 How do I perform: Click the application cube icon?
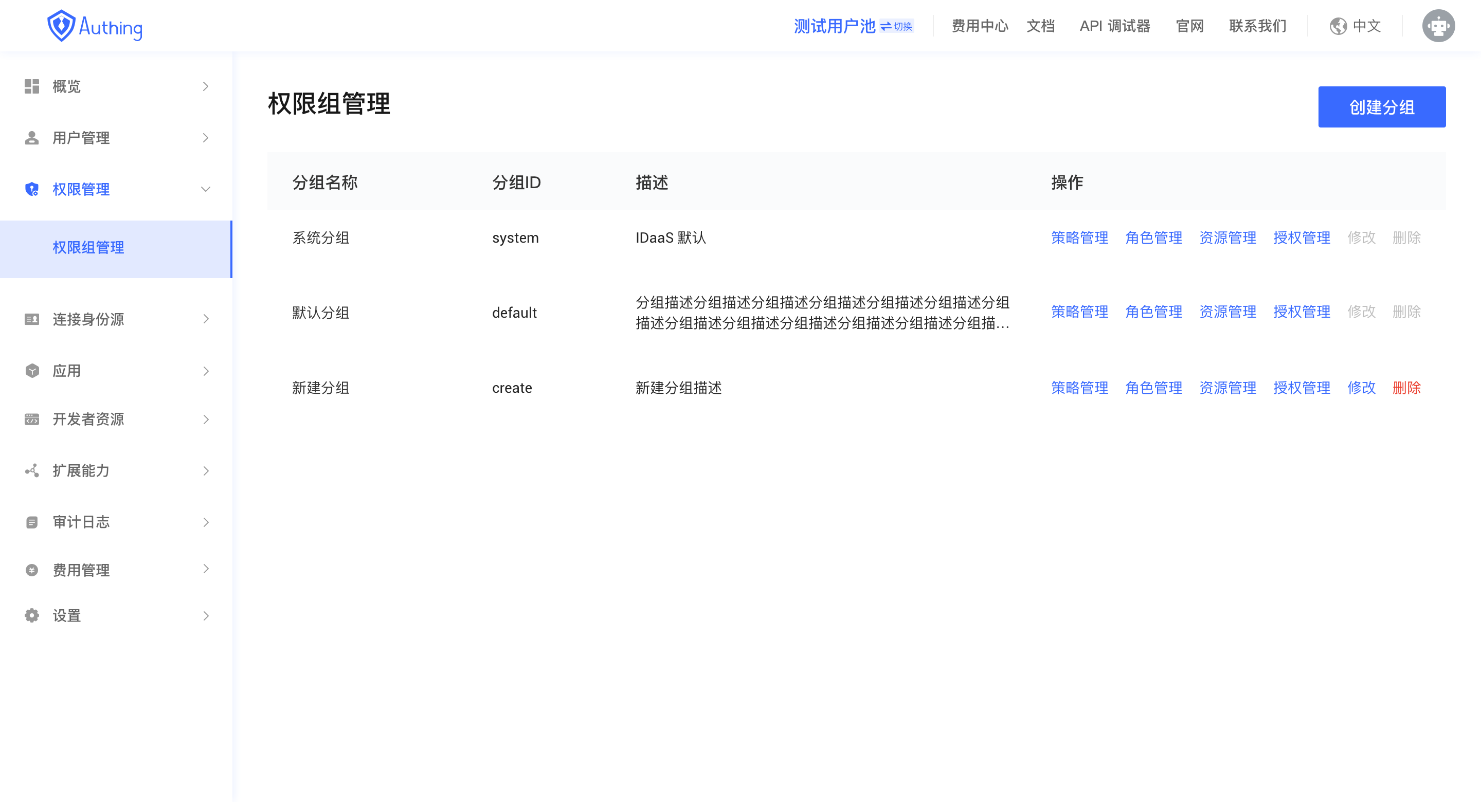click(31, 371)
